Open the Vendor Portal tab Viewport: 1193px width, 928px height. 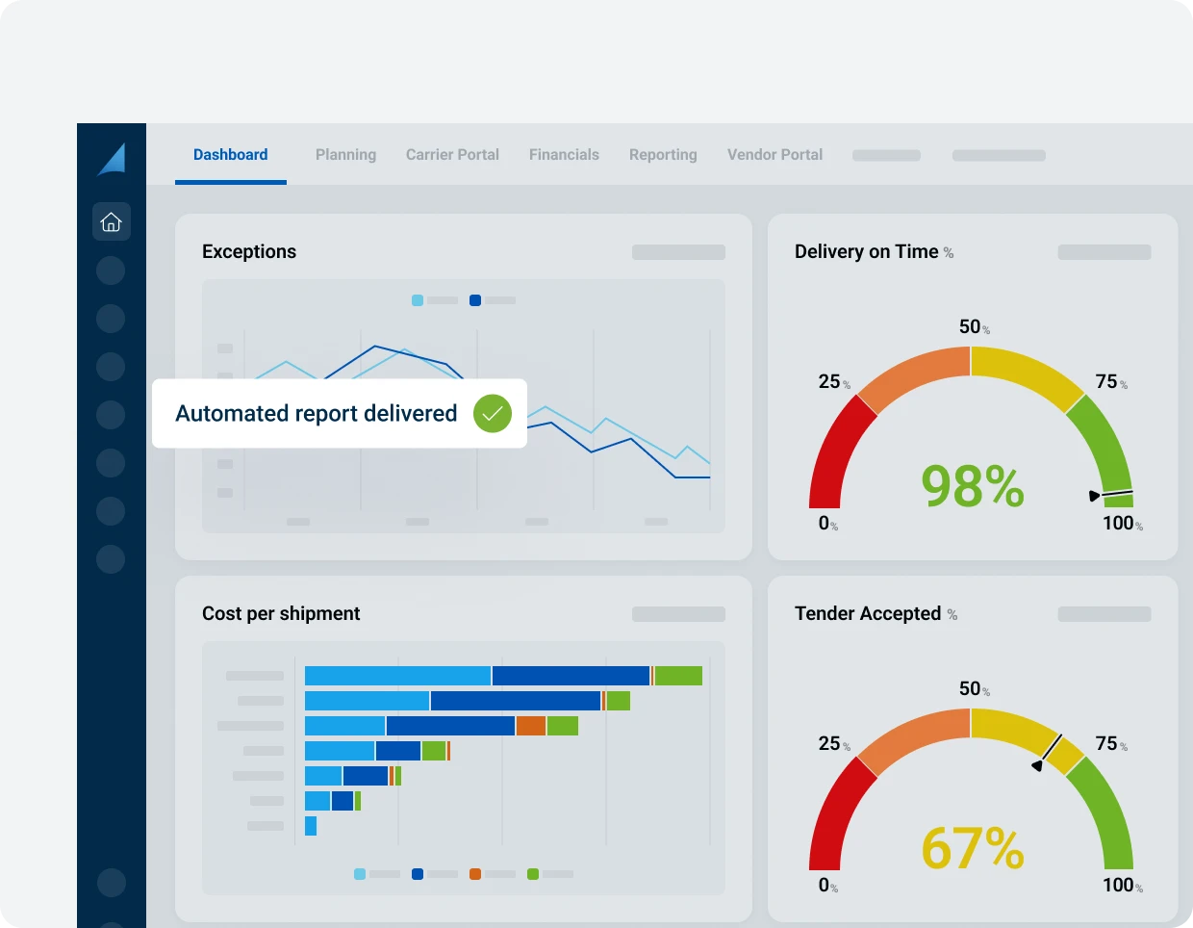[774, 155]
